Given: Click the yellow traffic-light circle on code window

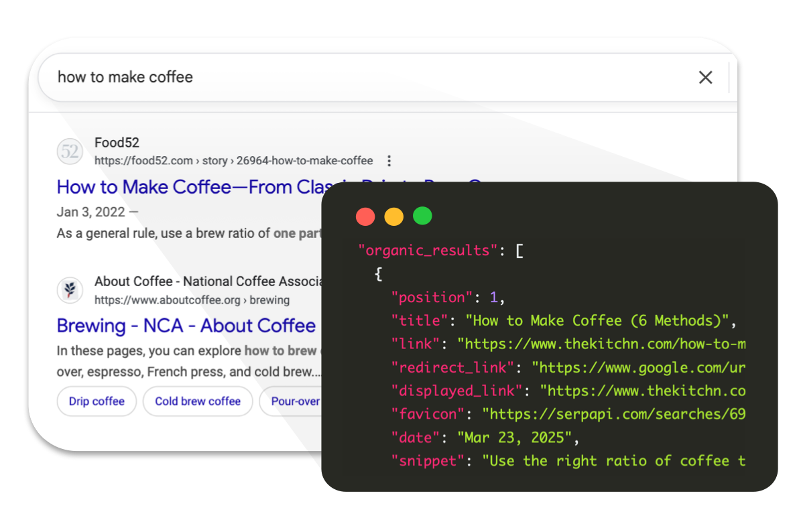Looking at the screenshot, I should coord(394,216).
